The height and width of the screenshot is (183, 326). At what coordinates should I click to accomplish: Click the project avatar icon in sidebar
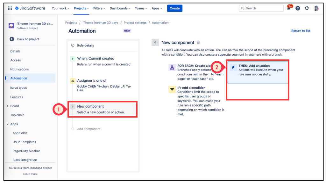pos(11,25)
